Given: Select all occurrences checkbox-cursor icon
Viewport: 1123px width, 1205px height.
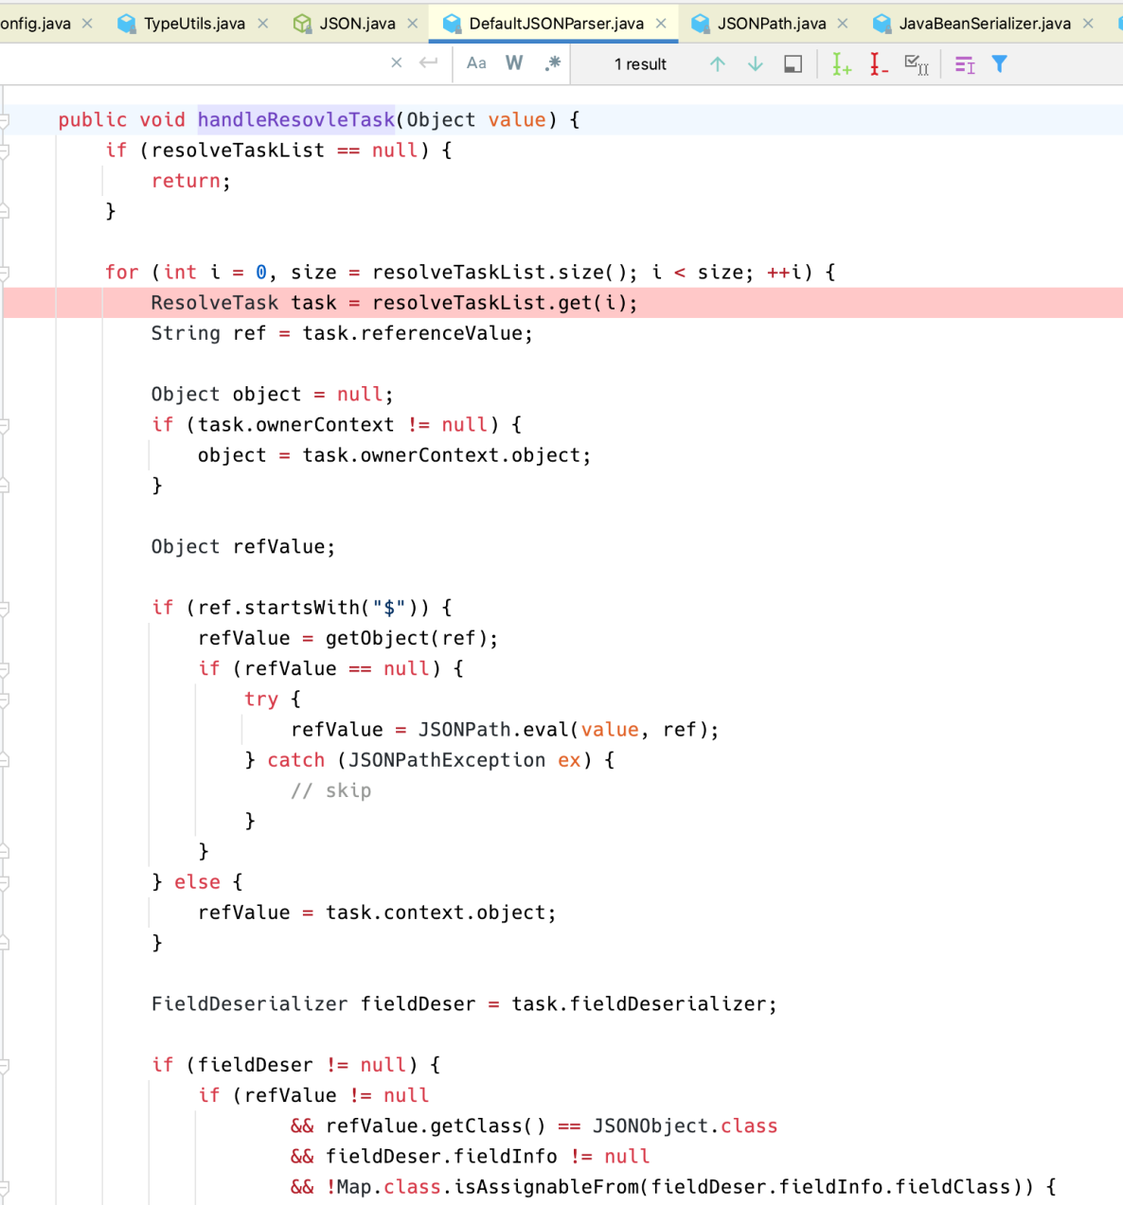Looking at the screenshot, I should coord(917,63).
